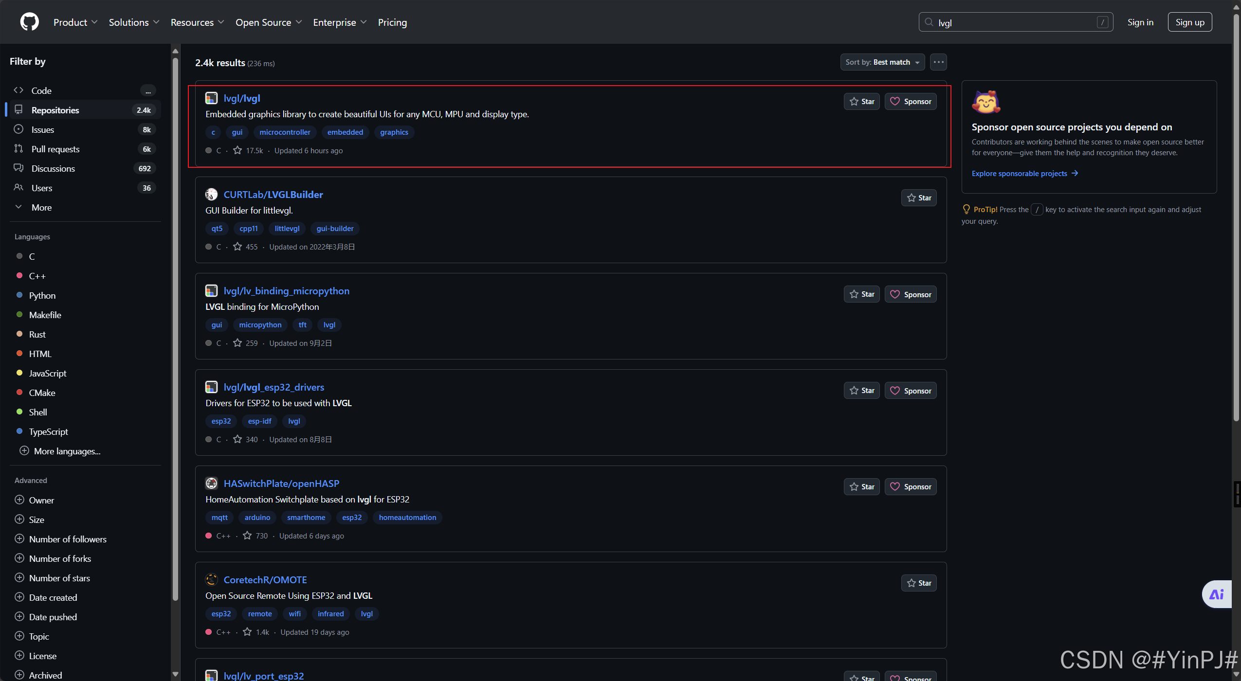
Task: Filter results by Python language
Action: (x=42, y=295)
